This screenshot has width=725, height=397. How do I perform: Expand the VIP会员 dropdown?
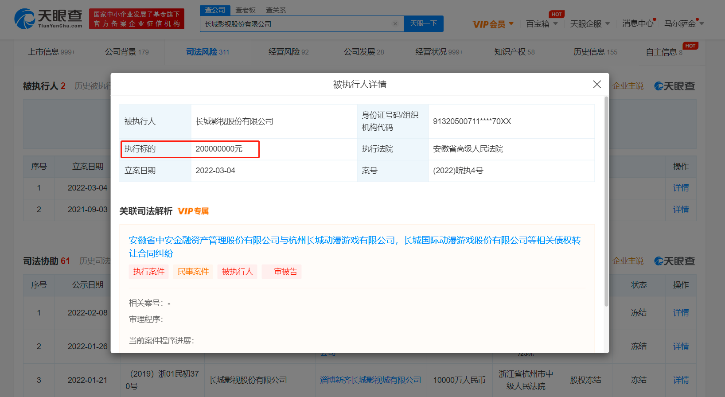493,24
